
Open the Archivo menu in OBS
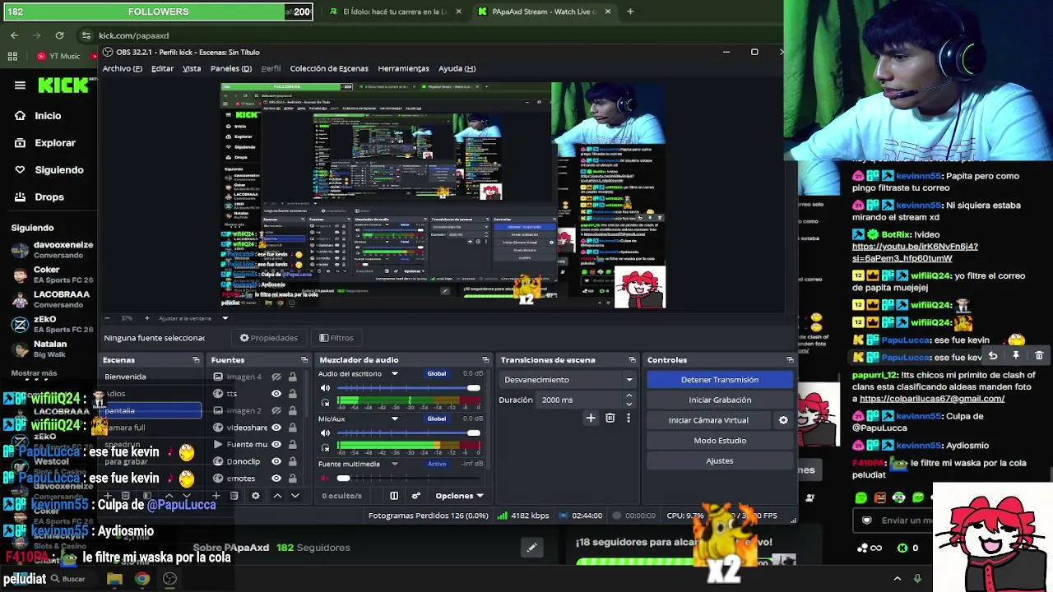tap(122, 68)
